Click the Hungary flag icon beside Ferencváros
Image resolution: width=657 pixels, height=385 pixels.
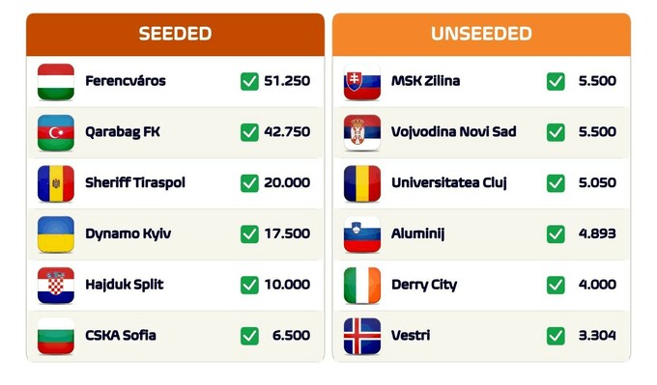pos(56,82)
